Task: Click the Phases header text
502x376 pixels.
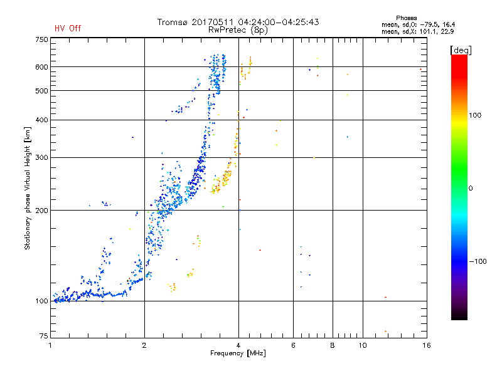Action: [406, 18]
